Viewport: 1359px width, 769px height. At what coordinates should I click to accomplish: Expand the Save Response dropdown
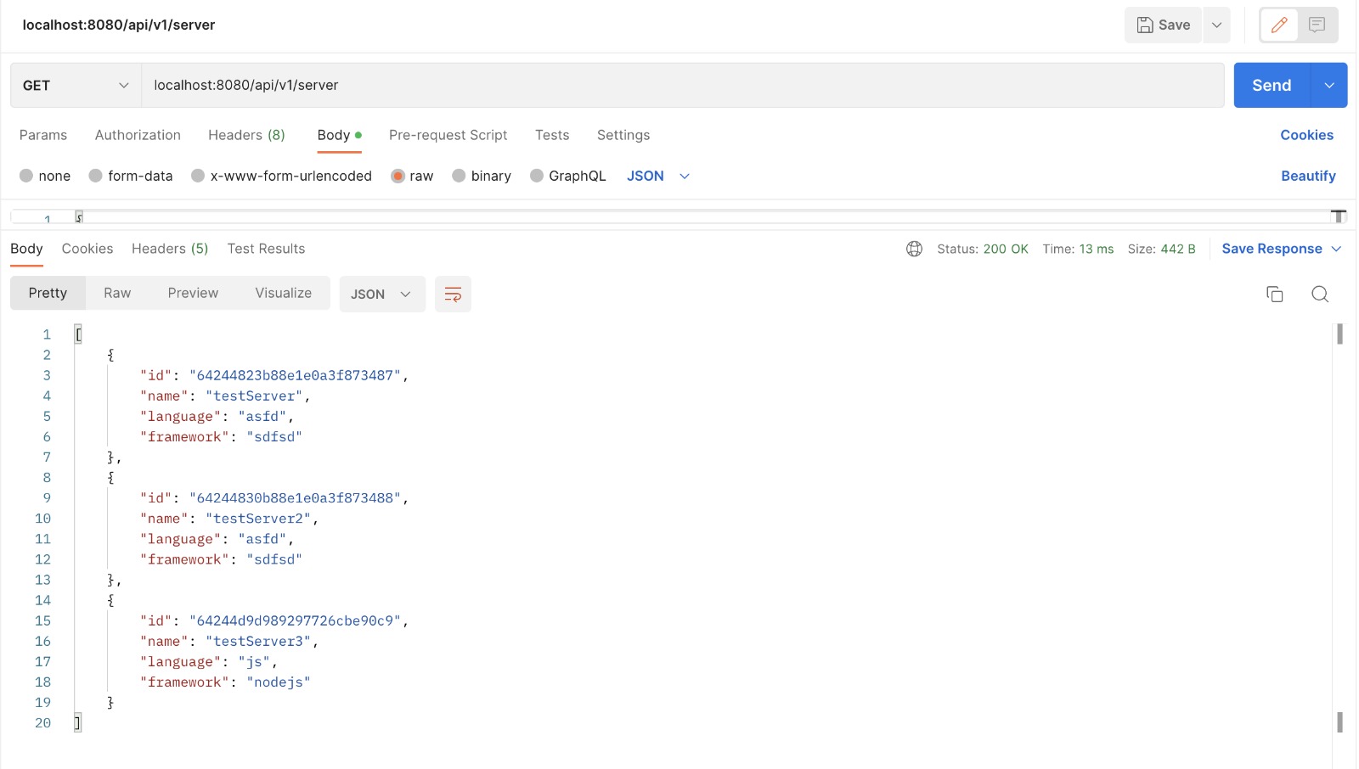point(1336,249)
